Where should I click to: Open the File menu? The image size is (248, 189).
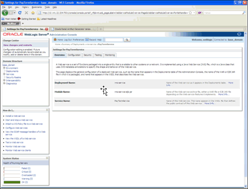point(4,7)
